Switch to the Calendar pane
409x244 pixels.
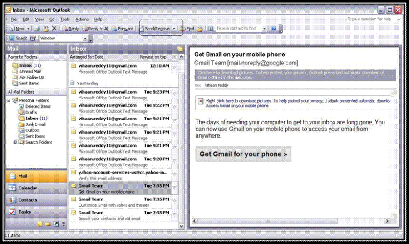(36, 188)
